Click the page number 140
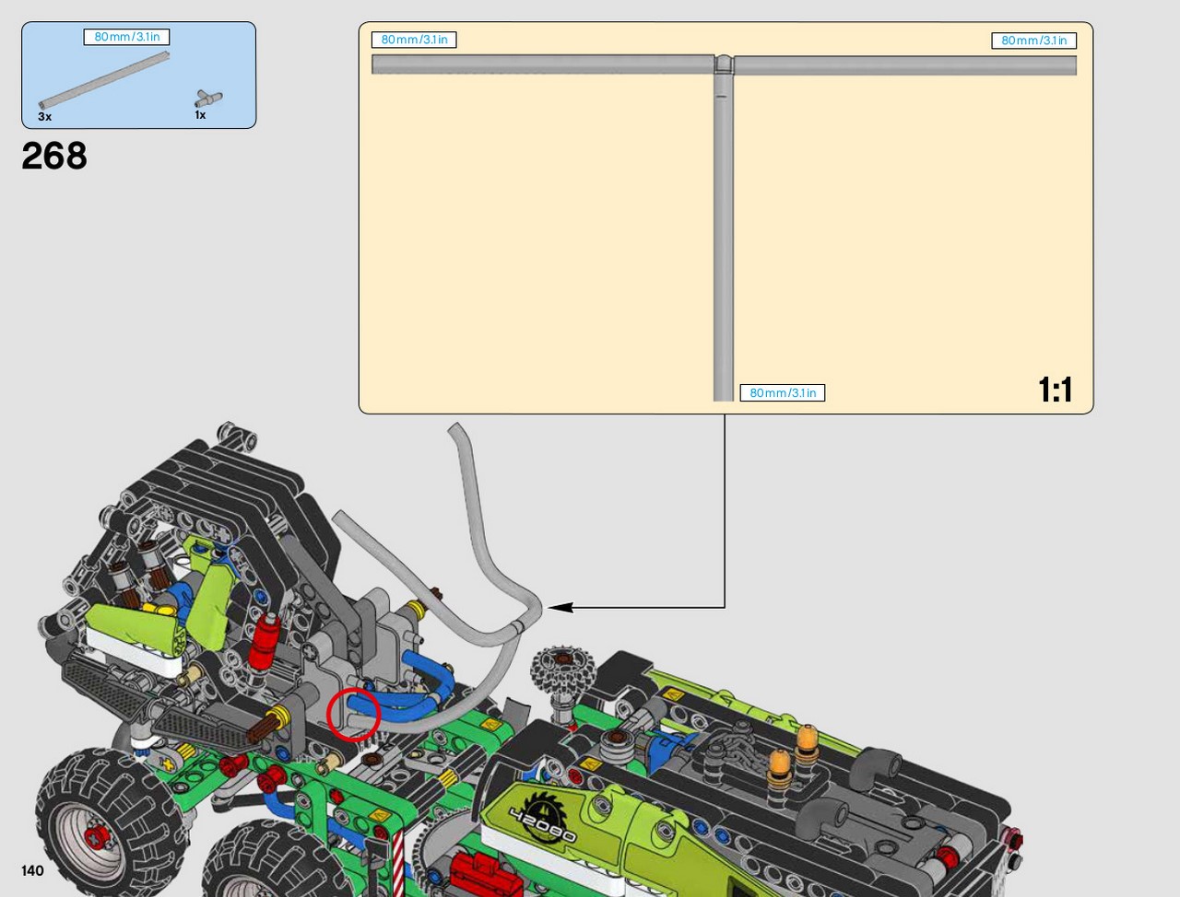Screen dimensions: 1180x897 (x=32, y=870)
